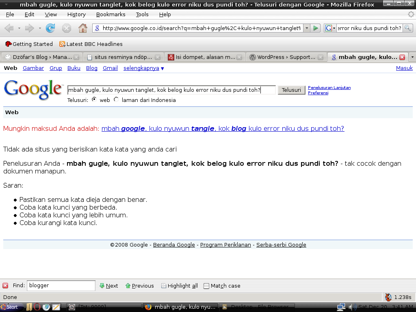Click the Find text field containing 'blogger'
Image resolution: width=416 pixels, height=312 pixels.
tap(61, 286)
